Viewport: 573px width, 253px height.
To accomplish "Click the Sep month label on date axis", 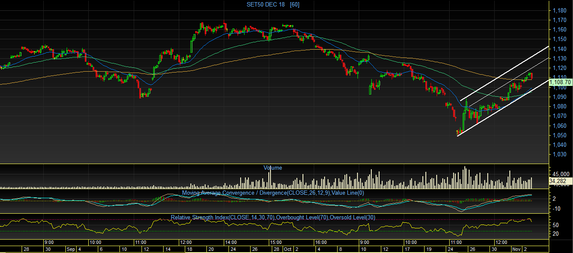I will tap(71, 249).
